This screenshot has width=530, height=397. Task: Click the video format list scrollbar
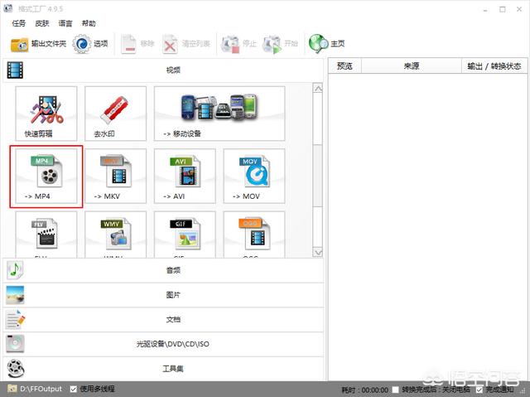(317, 166)
